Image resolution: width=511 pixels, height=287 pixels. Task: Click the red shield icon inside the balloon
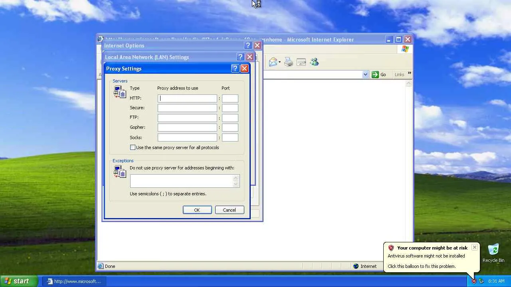point(391,248)
